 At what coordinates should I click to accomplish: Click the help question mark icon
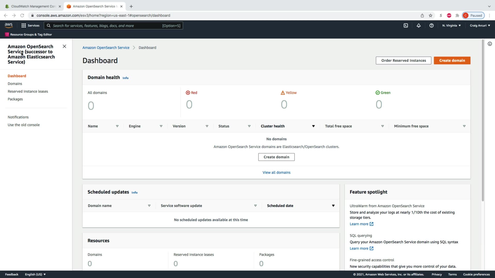click(432, 25)
